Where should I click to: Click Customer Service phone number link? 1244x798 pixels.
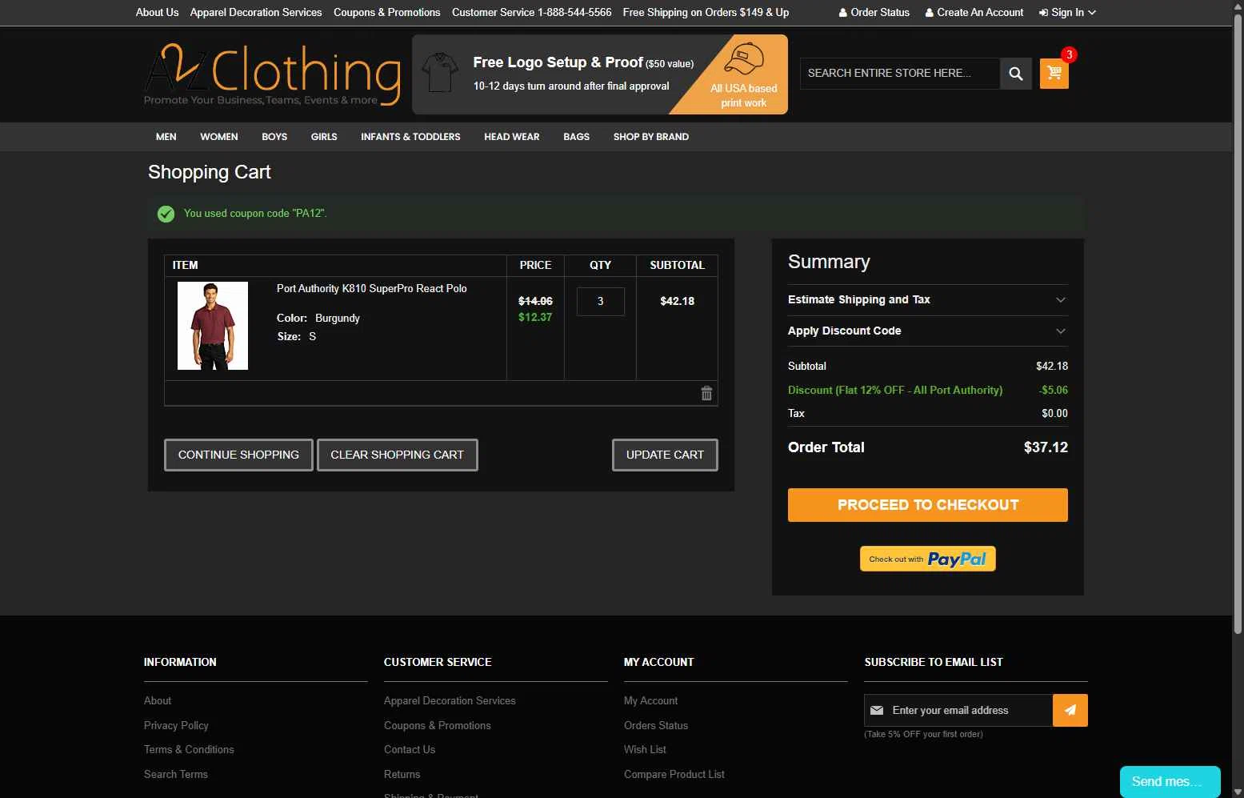(x=531, y=12)
